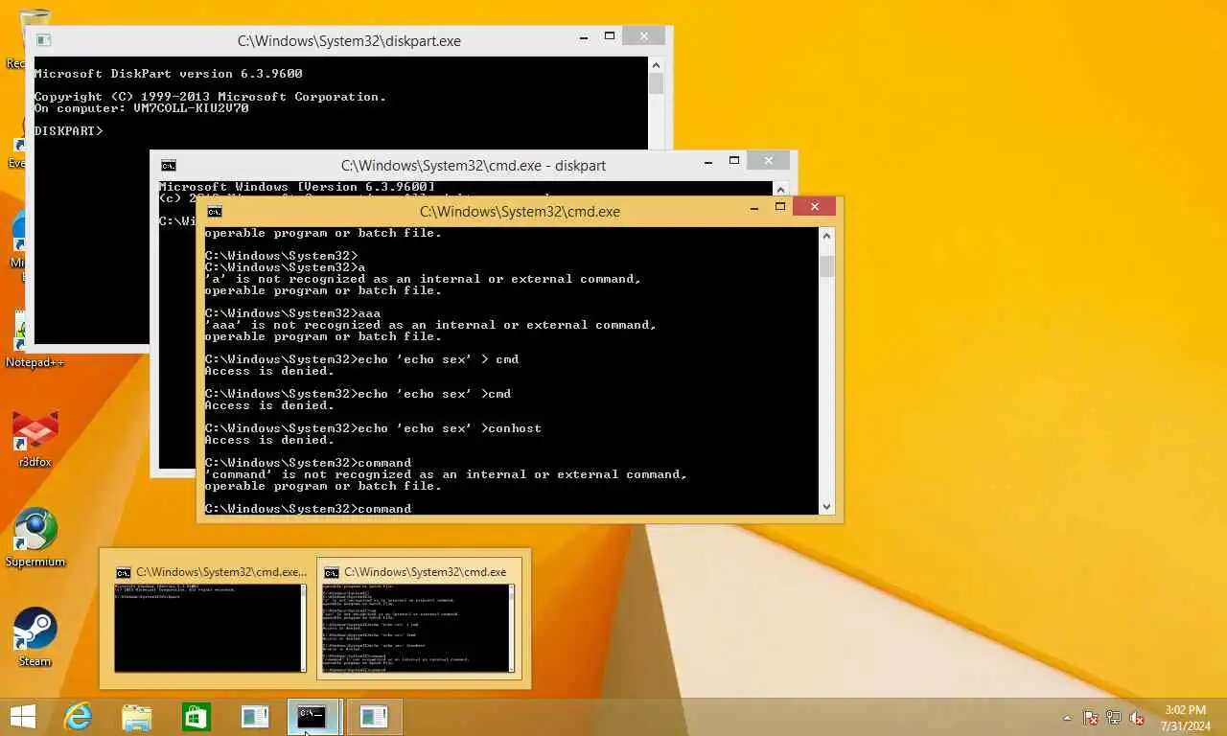Close the cmd.exe - diskpart window

[769, 160]
